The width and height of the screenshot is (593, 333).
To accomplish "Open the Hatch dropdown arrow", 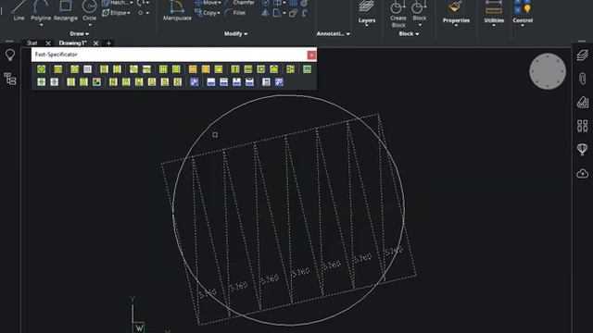I will pyautogui.click(x=132, y=3).
